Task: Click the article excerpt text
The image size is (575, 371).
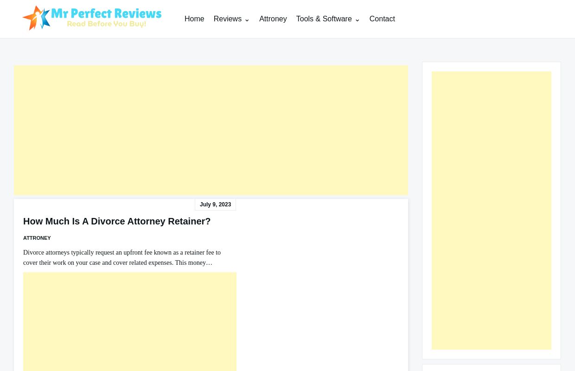Action: (122, 257)
